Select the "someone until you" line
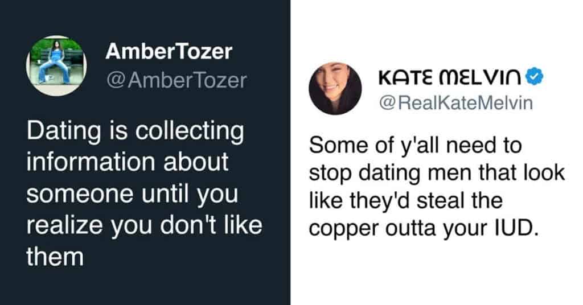Image resolution: width=583 pixels, height=305 pixels. point(133,195)
